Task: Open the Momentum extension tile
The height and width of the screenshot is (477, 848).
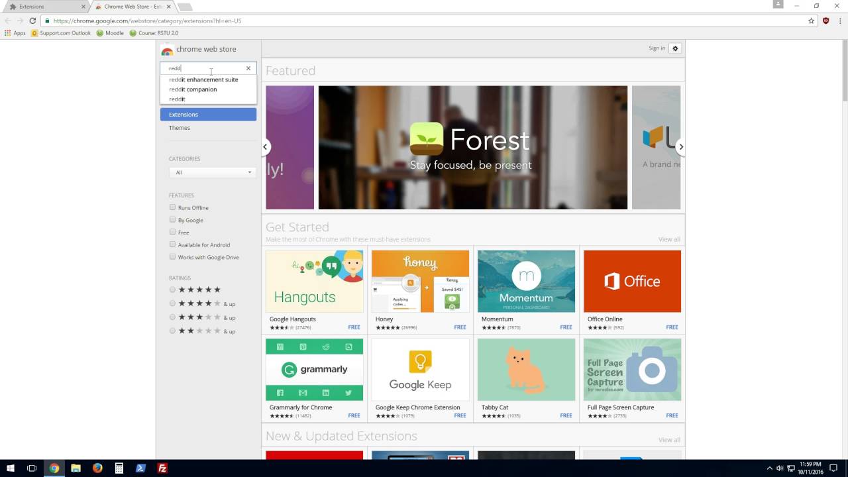Action: [x=526, y=290]
